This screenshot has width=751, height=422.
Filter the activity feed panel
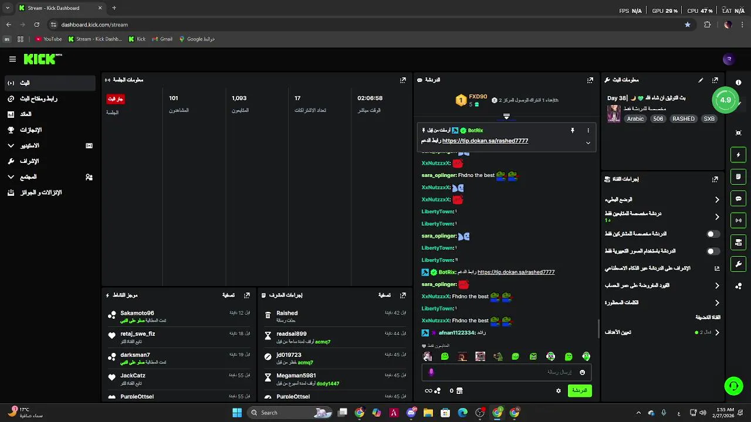point(228,295)
